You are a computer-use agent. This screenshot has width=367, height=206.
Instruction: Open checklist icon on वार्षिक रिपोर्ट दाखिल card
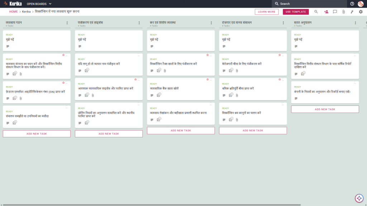click(x=303, y=74)
